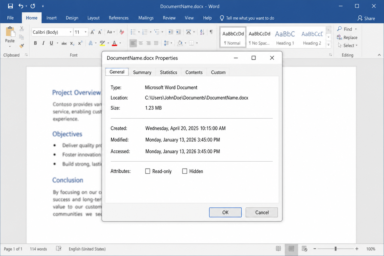Decrease font size with Shrink Font icon
The image size is (384, 256).
coord(100,32)
